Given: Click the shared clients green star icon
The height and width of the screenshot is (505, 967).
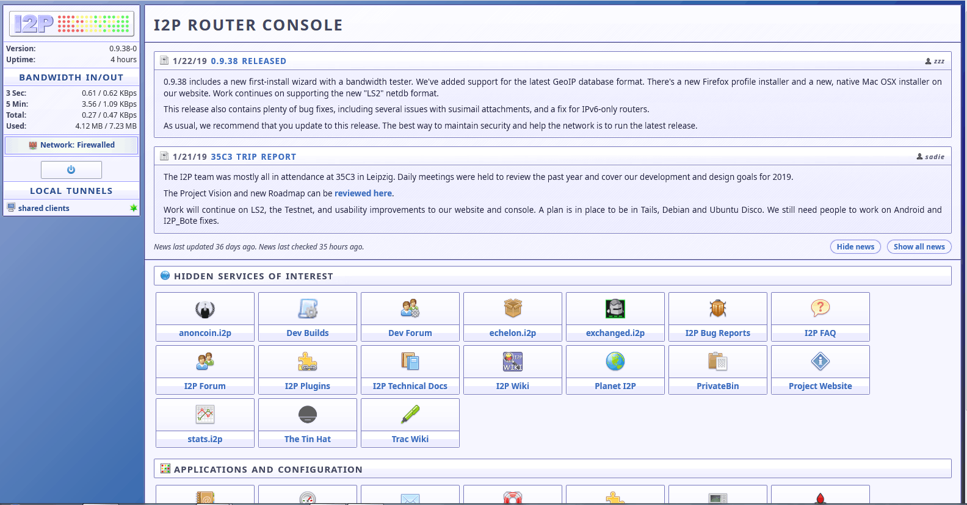Looking at the screenshot, I should coord(134,208).
